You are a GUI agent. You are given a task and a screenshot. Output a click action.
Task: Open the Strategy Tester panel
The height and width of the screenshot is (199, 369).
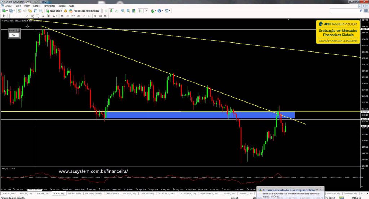(41, 11)
